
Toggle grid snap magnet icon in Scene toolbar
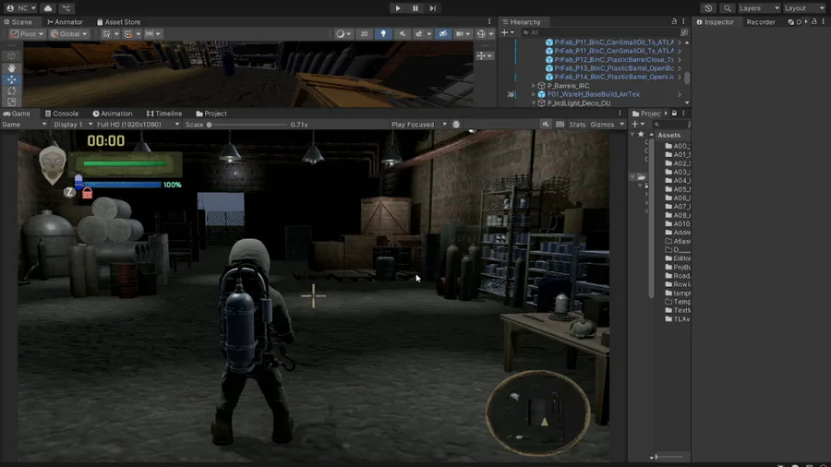128,34
